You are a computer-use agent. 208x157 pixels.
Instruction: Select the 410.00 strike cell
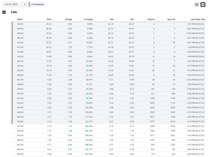click(20, 42)
